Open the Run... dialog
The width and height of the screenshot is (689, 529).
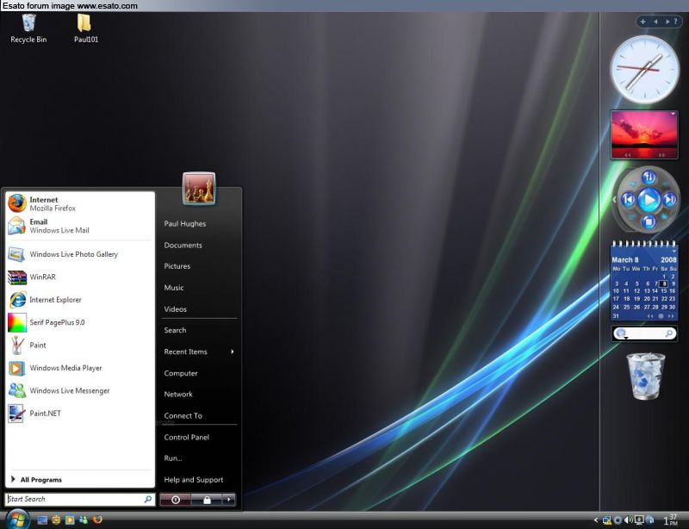click(173, 458)
